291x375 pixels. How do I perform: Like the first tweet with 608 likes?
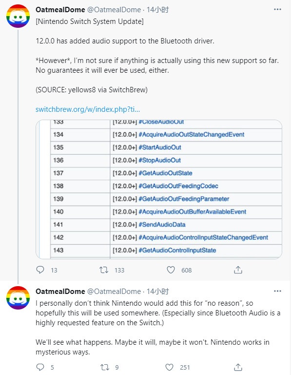coord(171,270)
